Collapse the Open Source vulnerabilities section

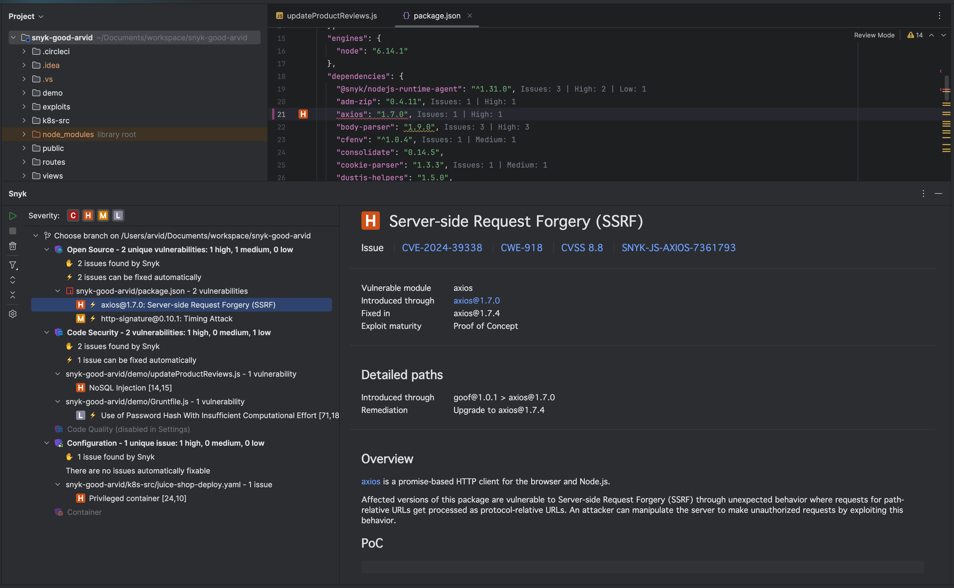[x=47, y=249]
